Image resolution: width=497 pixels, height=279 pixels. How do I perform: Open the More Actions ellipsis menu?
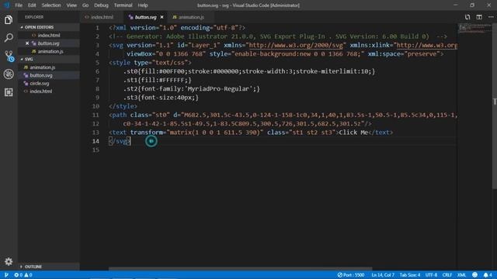(x=491, y=17)
